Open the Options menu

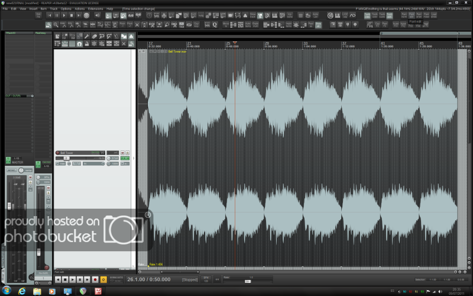click(x=66, y=9)
